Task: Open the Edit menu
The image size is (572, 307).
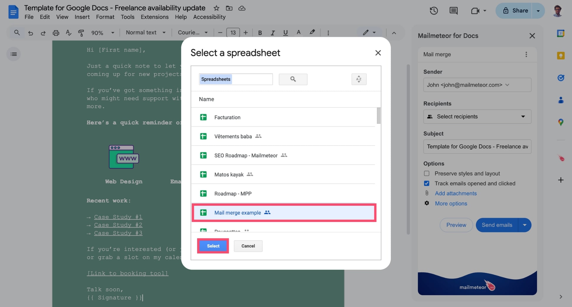Action: point(45,17)
